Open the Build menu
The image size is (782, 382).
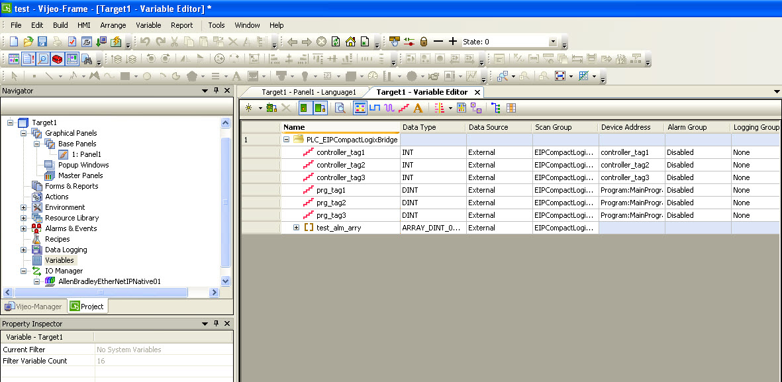(x=60, y=25)
